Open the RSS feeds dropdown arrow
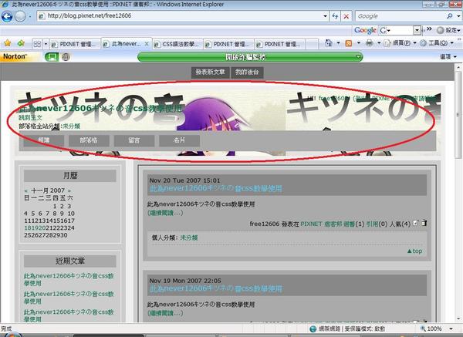Screen dimensions: 463x337 pos(359,43)
